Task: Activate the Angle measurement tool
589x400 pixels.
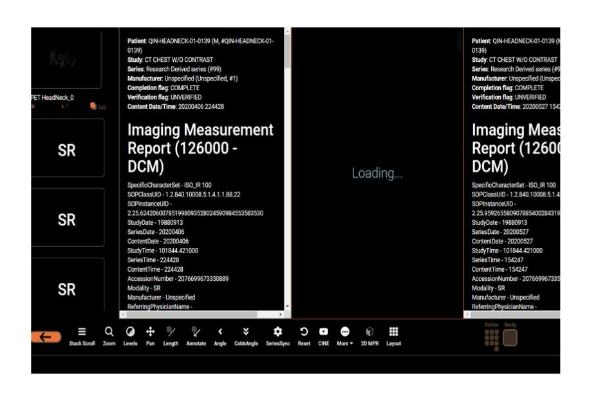Action: pos(220,336)
